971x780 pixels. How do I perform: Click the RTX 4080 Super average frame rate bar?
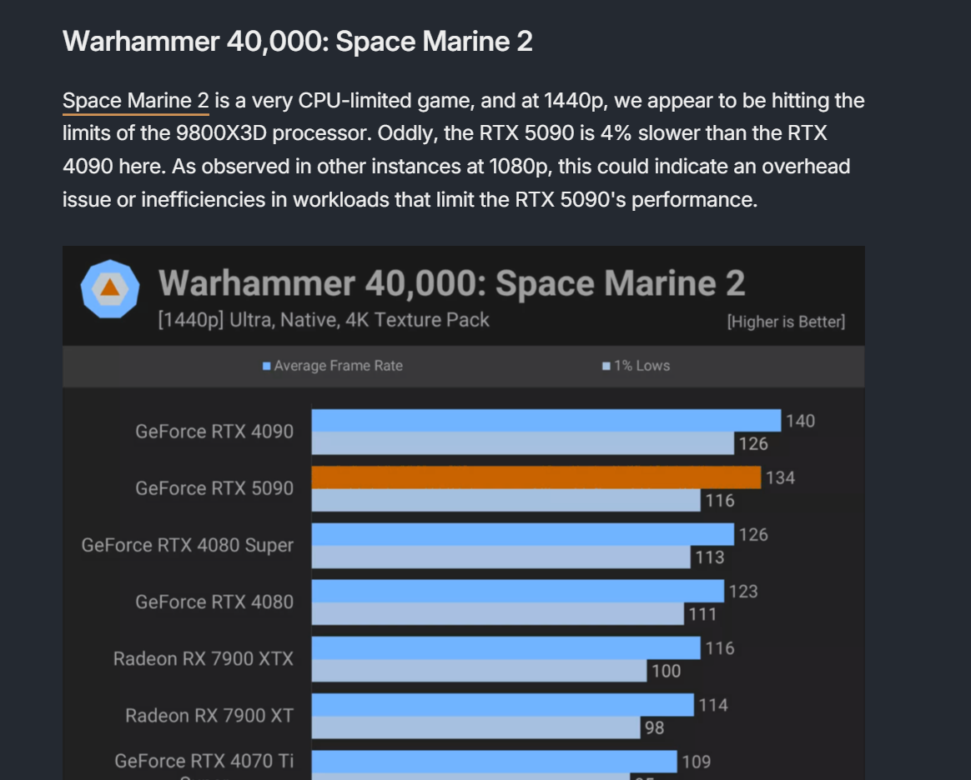(x=522, y=534)
